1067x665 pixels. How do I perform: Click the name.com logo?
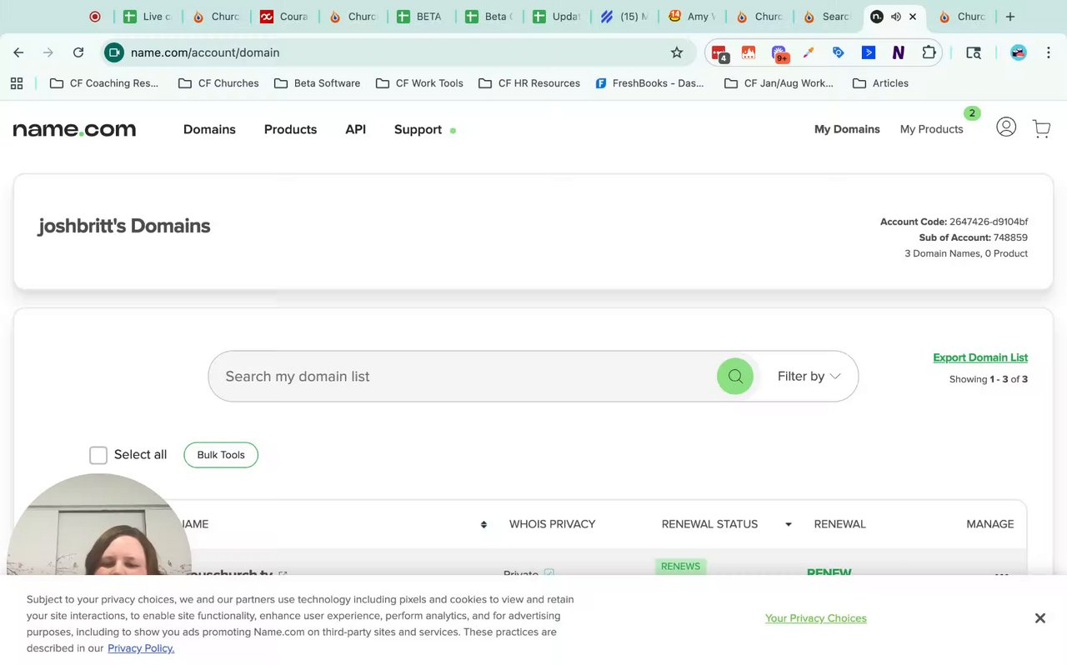(74, 129)
